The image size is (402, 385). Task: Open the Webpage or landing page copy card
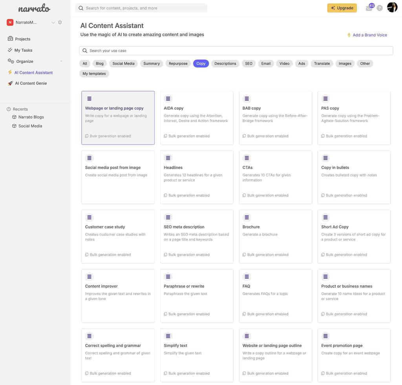point(118,118)
